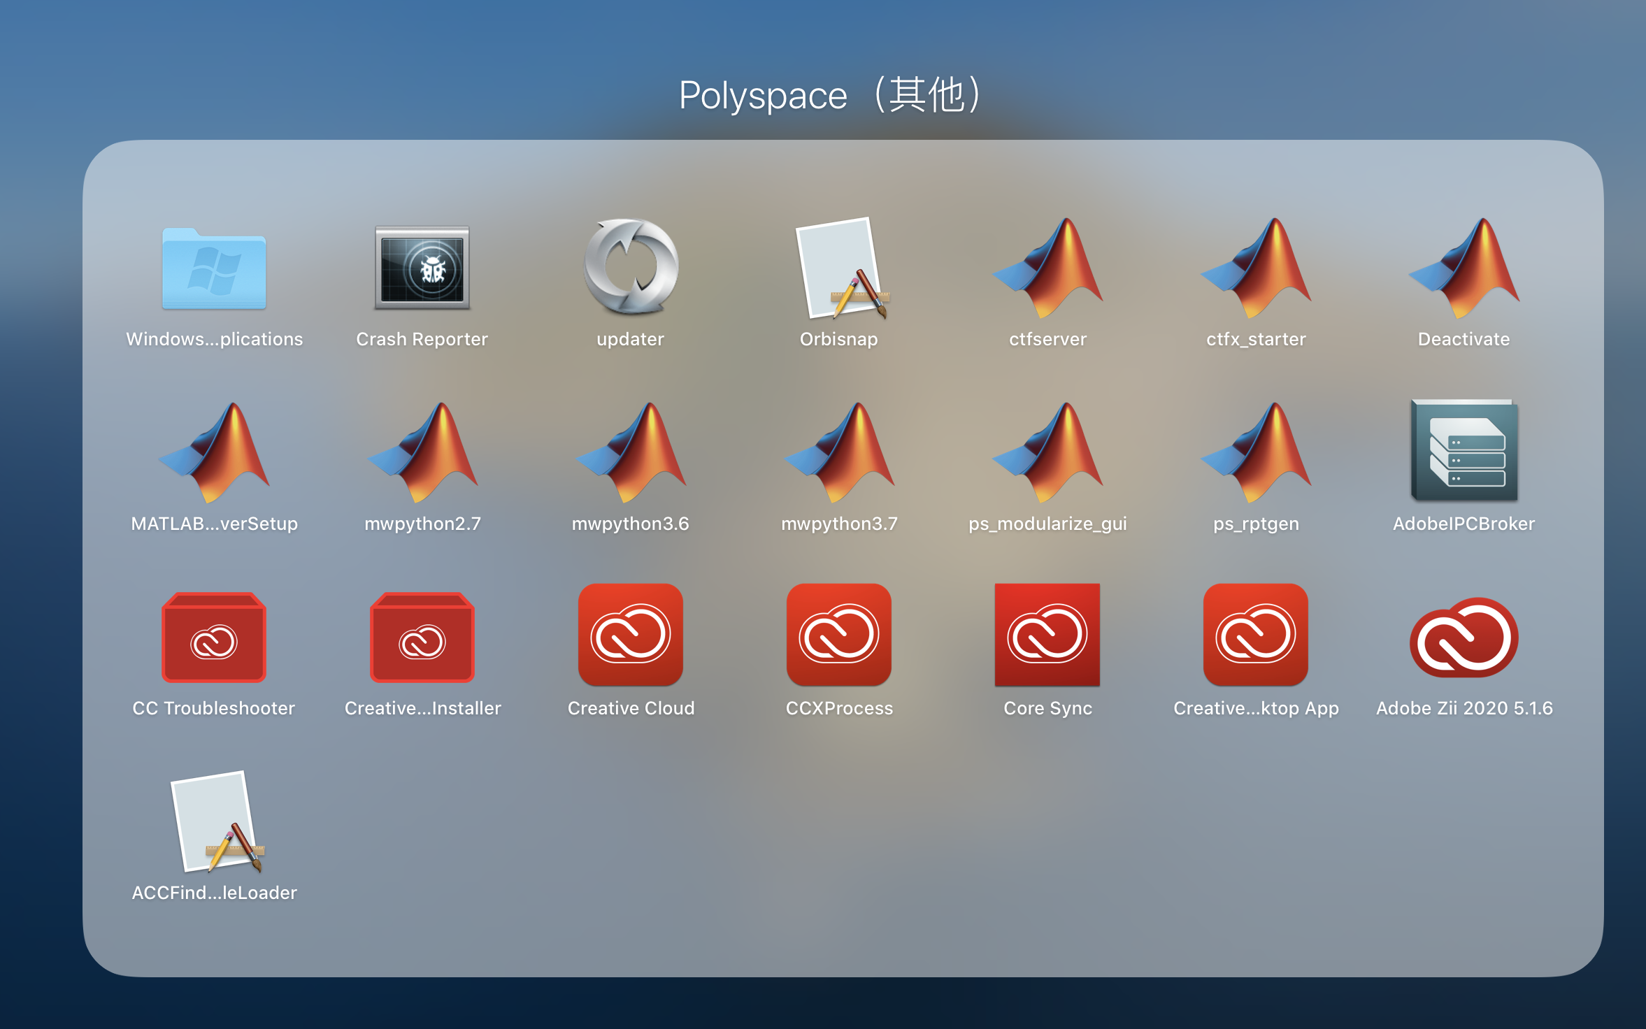Launch the Orbisnap app

(x=841, y=268)
